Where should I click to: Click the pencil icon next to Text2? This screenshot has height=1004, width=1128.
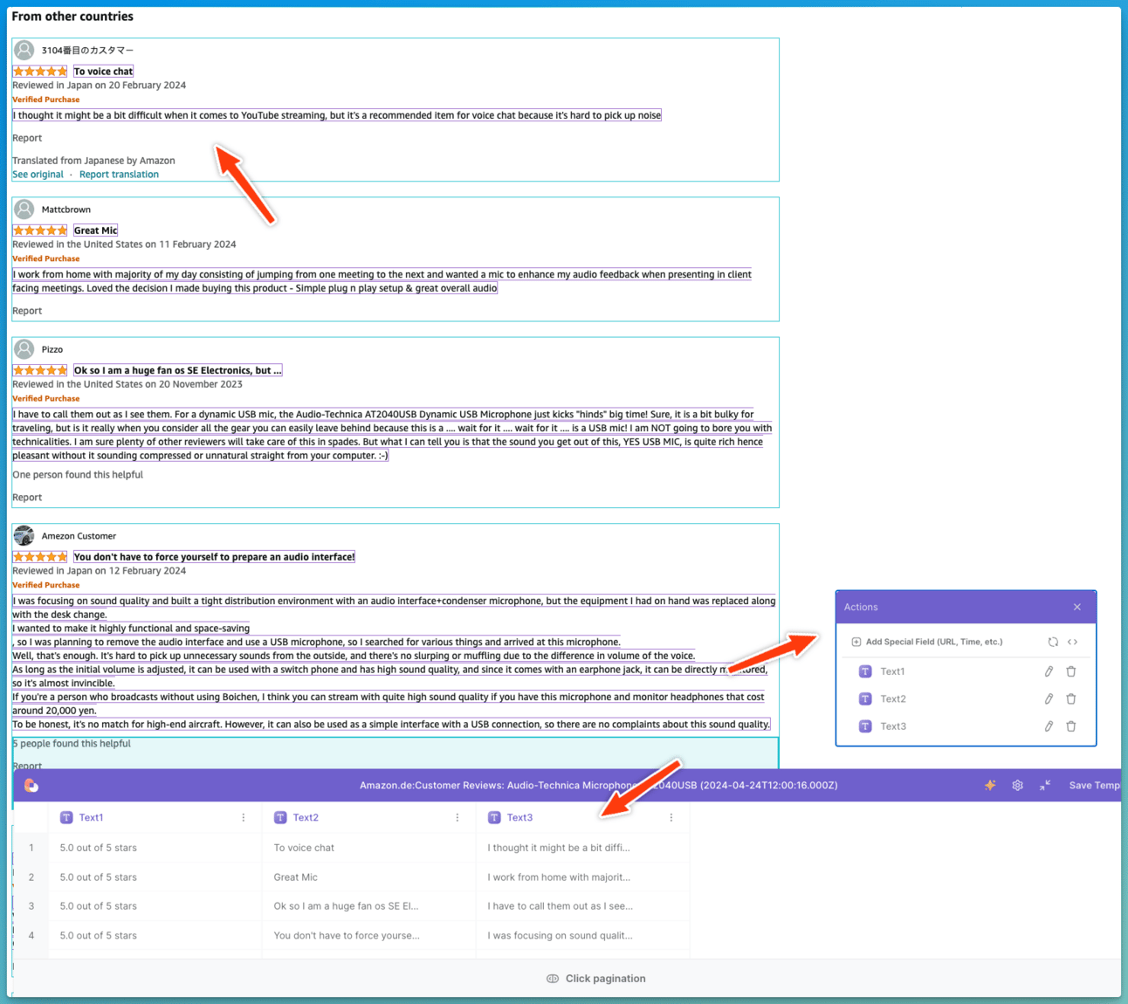[x=1049, y=698]
